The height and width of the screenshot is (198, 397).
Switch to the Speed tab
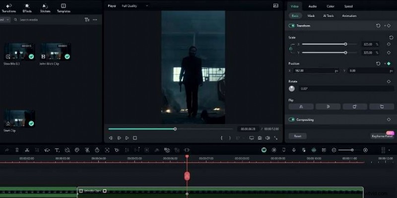[348, 6]
